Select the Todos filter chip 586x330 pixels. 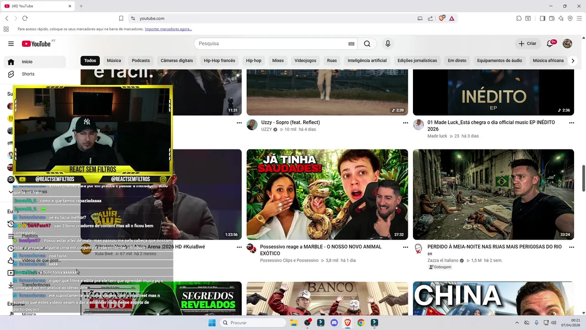click(90, 60)
